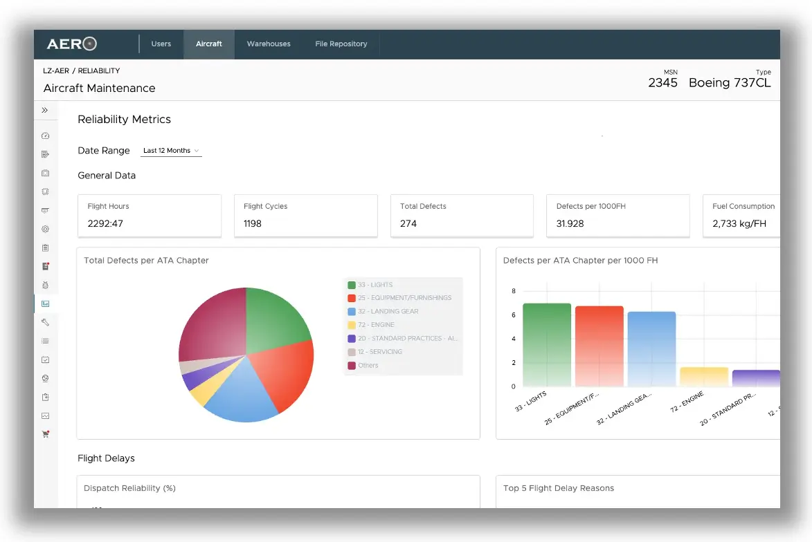The height and width of the screenshot is (542, 812).
Task: Go to the File Repository tab
Action: [x=341, y=44]
